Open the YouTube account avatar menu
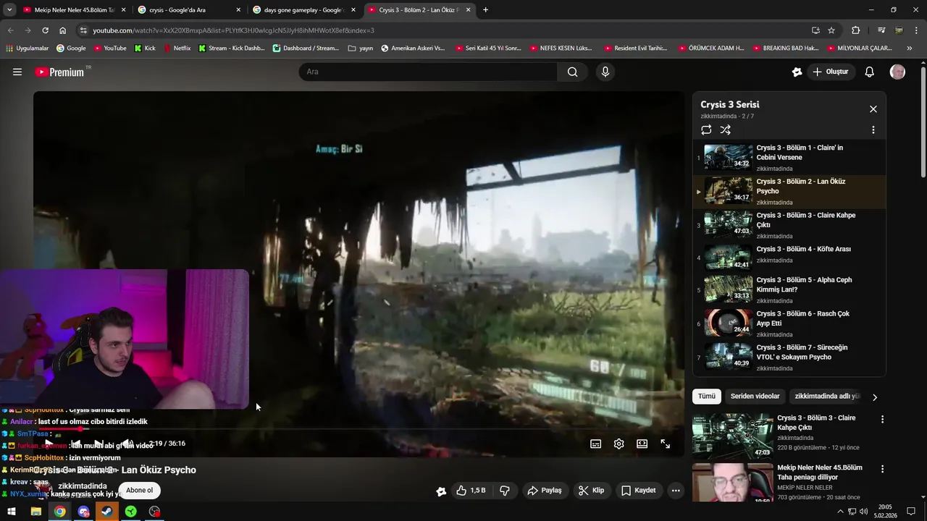Image resolution: width=927 pixels, height=521 pixels. pyautogui.click(x=897, y=72)
